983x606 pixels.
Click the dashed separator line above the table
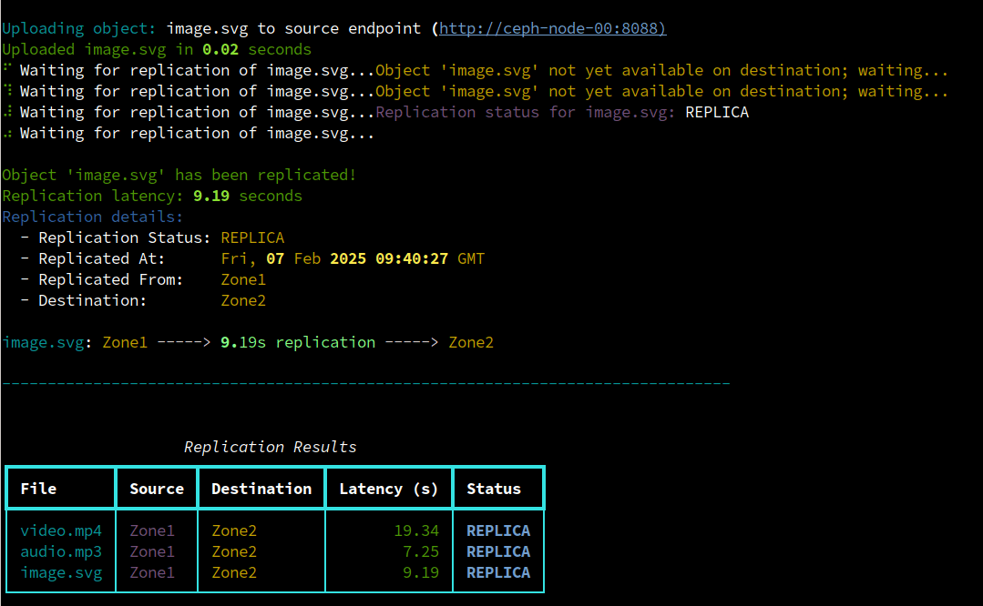coord(366,384)
